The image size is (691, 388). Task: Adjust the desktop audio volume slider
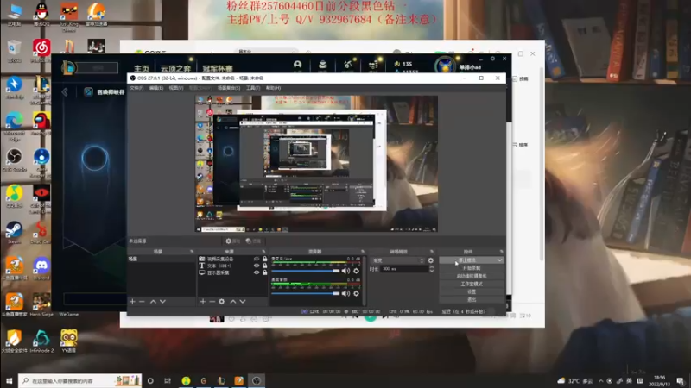point(306,293)
